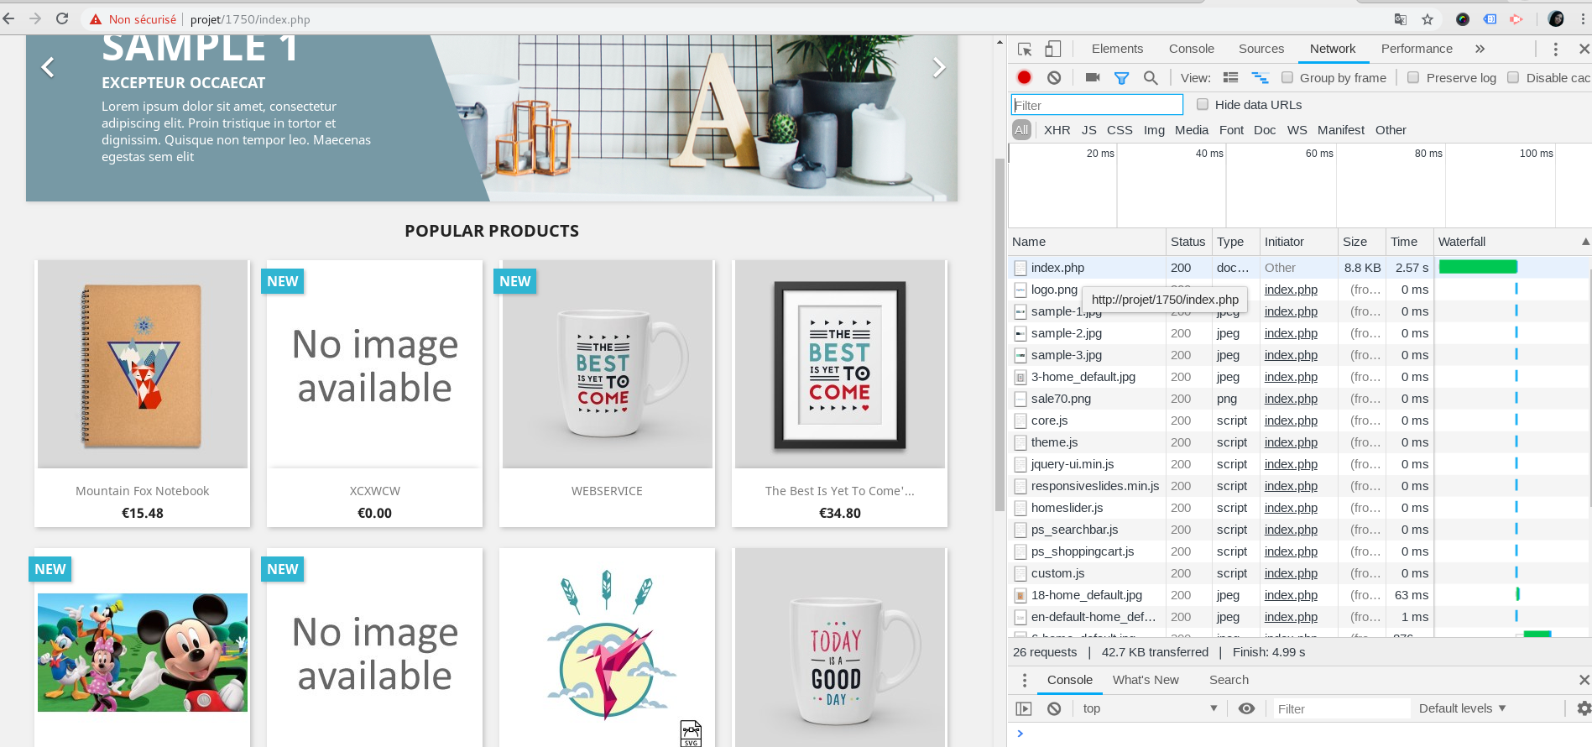1592x747 pixels.
Task: Open the console drawer three-dot menu
Action: tap(1024, 680)
